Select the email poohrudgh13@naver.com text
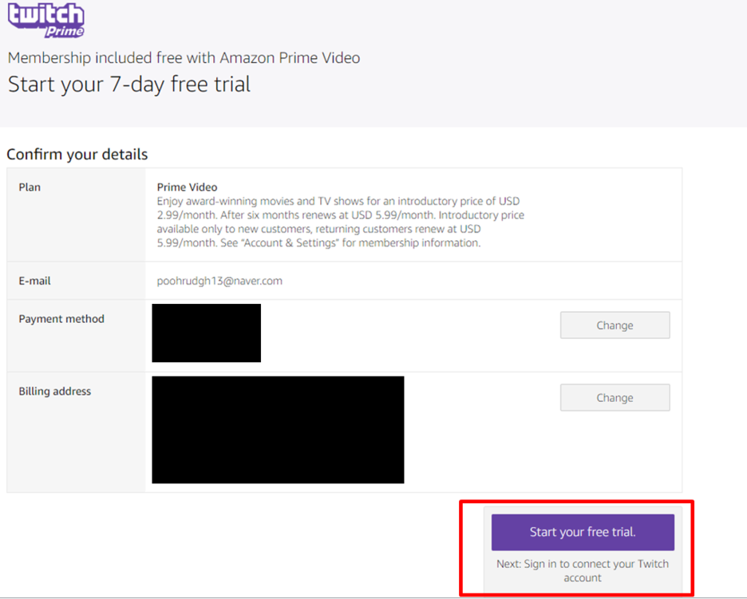The width and height of the screenshot is (747, 599). pyautogui.click(x=219, y=281)
